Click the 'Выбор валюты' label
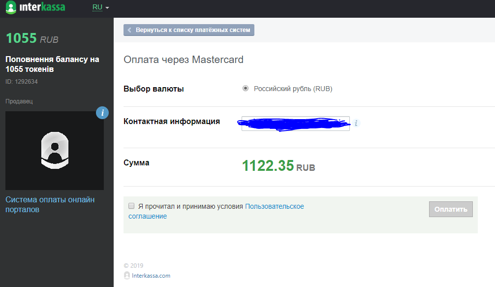The image size is (495, 287). 154,89
